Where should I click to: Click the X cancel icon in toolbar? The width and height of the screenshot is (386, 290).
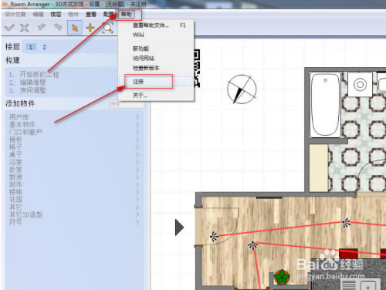[25, 28]
